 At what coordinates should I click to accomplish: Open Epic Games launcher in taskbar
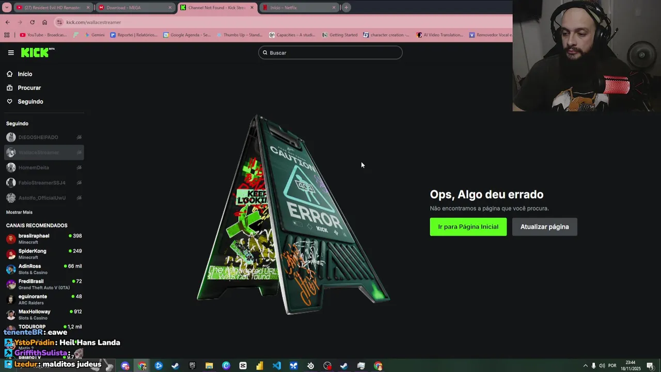(192, 366)
